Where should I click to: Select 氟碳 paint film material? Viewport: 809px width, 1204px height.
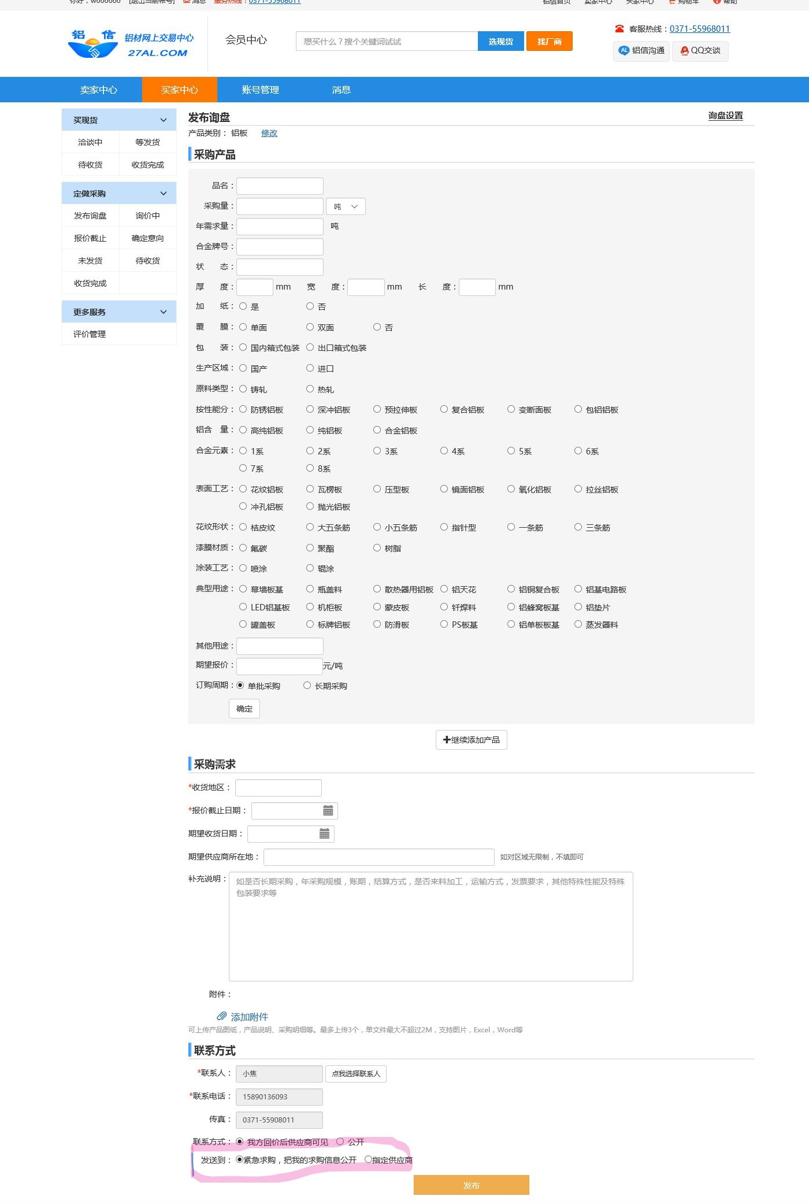pyautogui.click(x=243, y=548)
